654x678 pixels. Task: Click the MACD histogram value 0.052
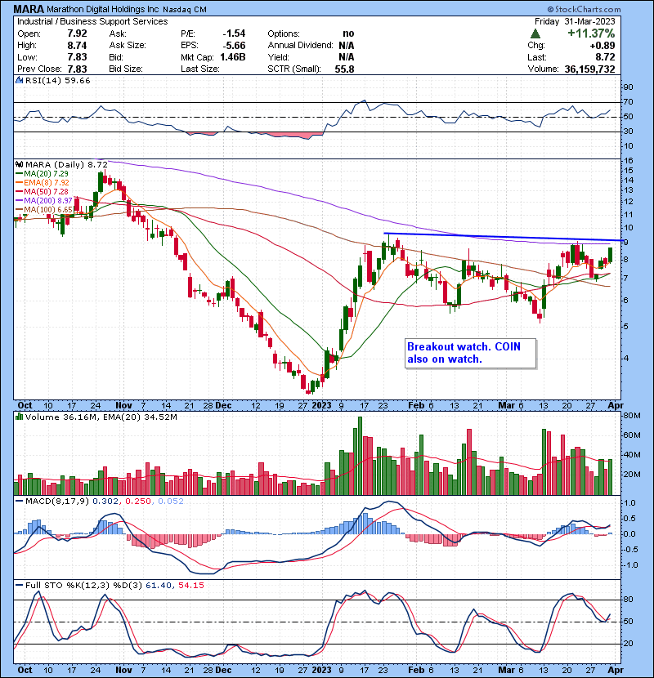tap(171, 502)
